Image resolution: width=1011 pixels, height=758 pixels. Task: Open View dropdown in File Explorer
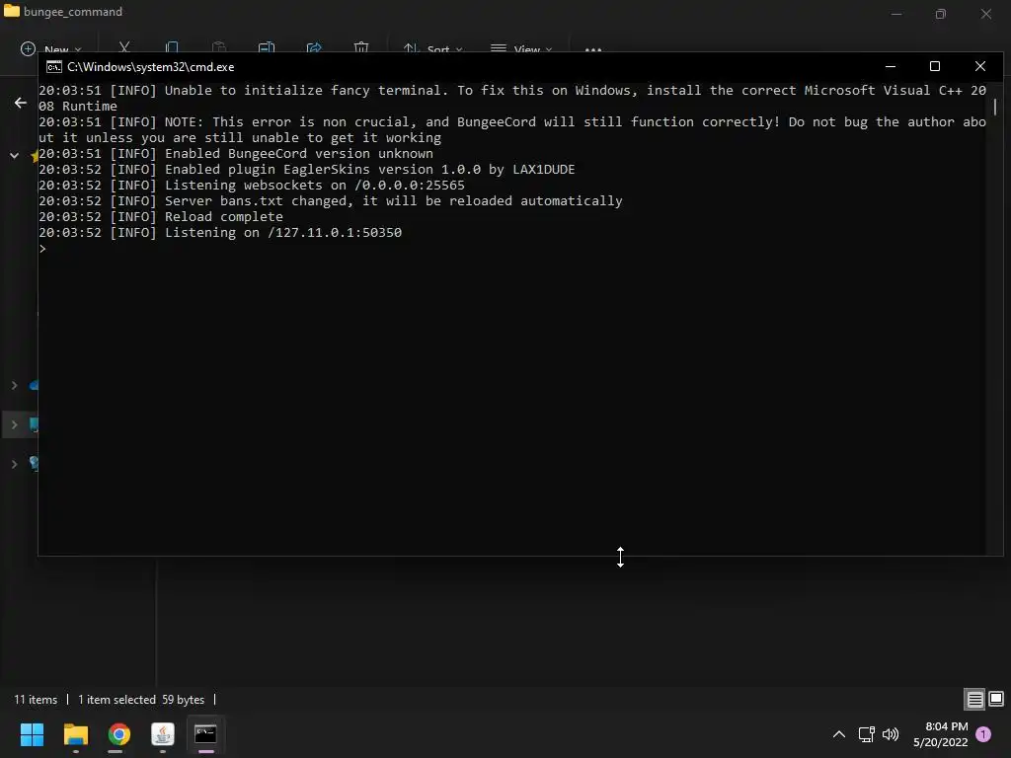click(x=521, y=48)
